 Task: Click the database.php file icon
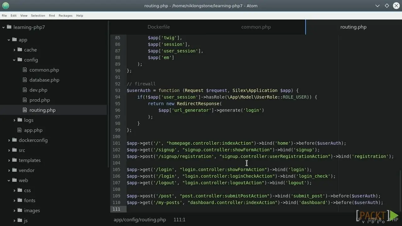click(25, 80)
